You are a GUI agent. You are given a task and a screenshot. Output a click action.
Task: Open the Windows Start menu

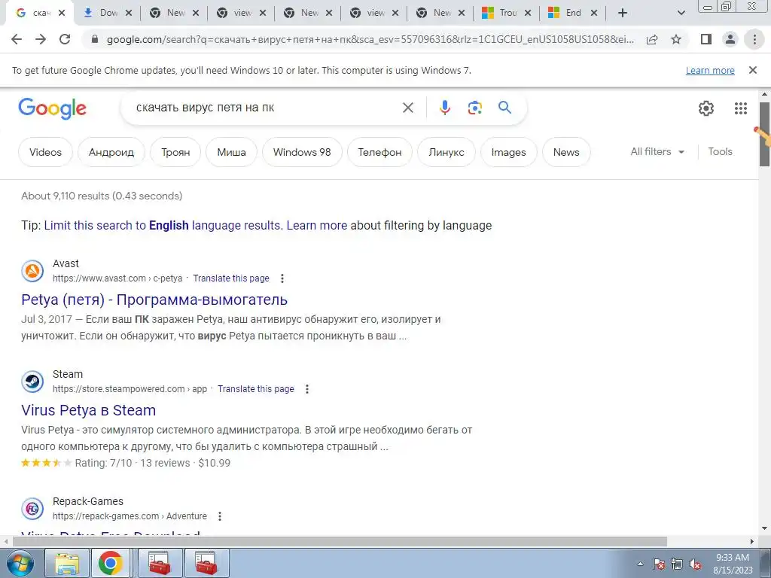19,563
